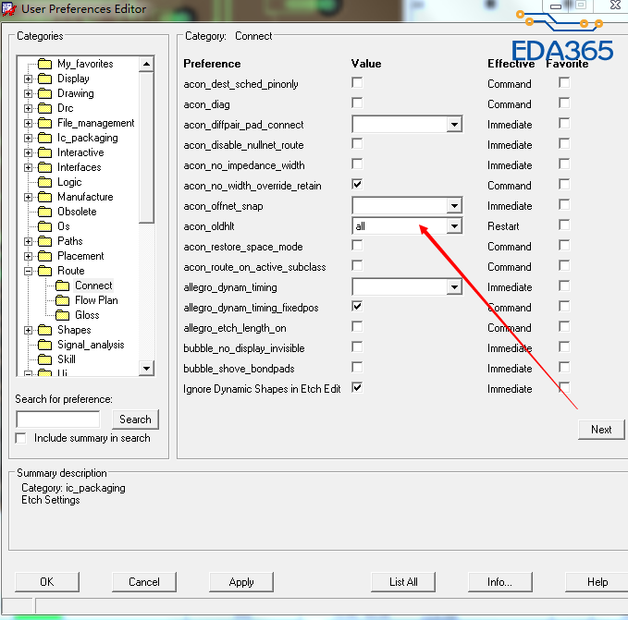Open acon_oldhlt value dropdown arrow
This screenshot has width=628, height=620.
454,226
